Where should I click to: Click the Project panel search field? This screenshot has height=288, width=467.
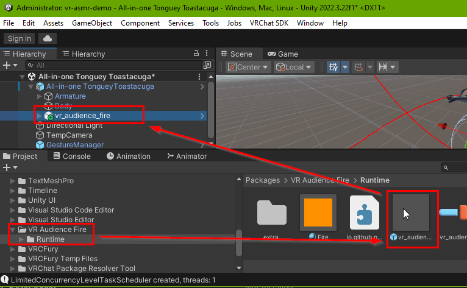(454, 167)
